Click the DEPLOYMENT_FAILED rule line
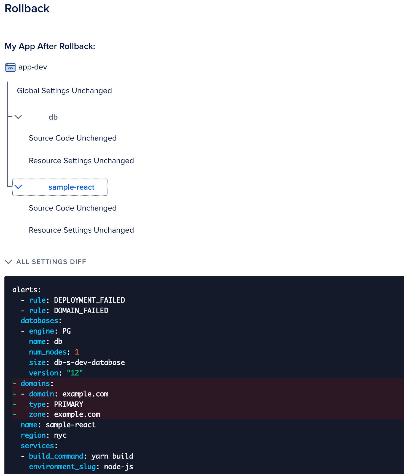404x474 pixels. pos(73,300)
